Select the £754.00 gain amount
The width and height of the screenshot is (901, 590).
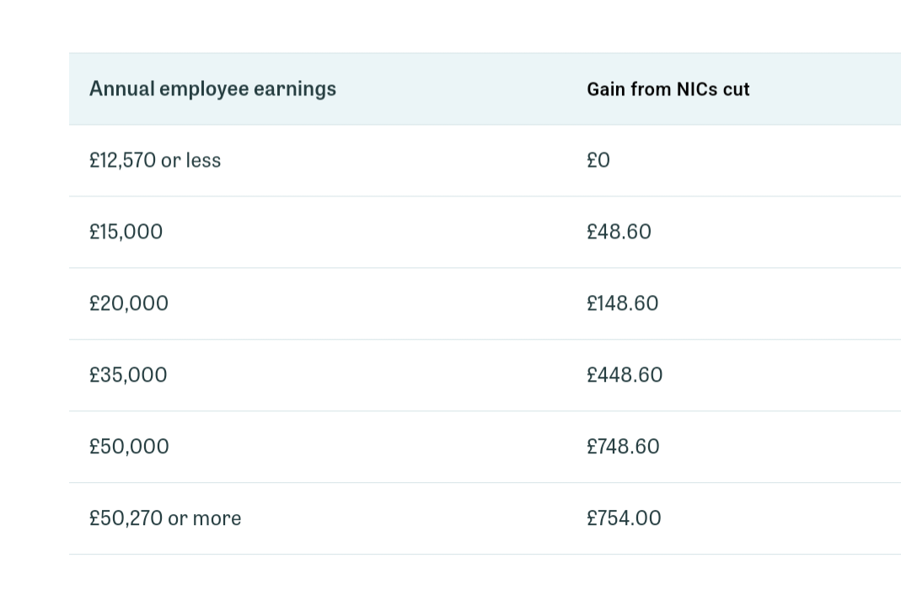click(624, 518)
